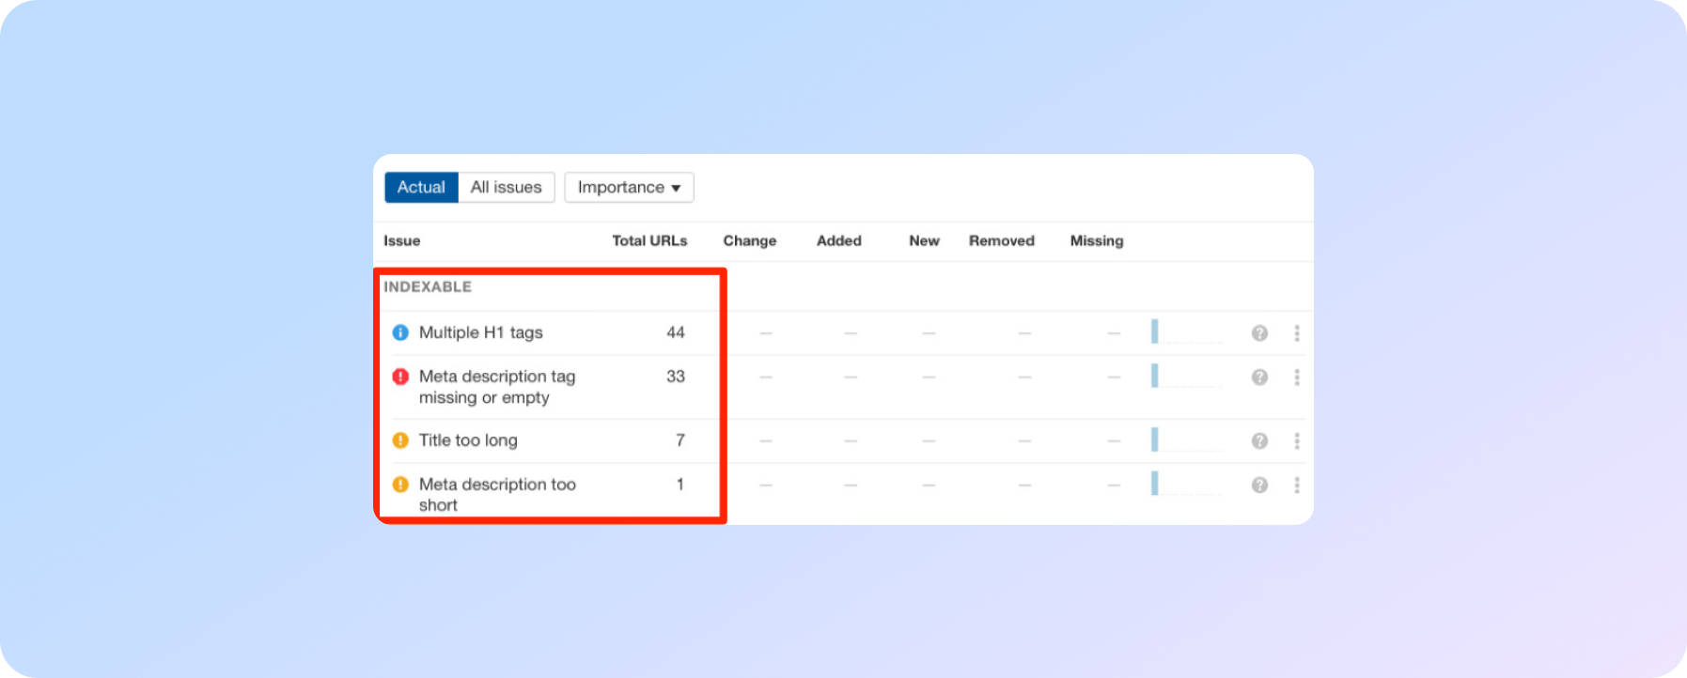The width and height of the screenshot is (1687, 678).
Task: Open more options for Title too long
Action: point(1297,440)
